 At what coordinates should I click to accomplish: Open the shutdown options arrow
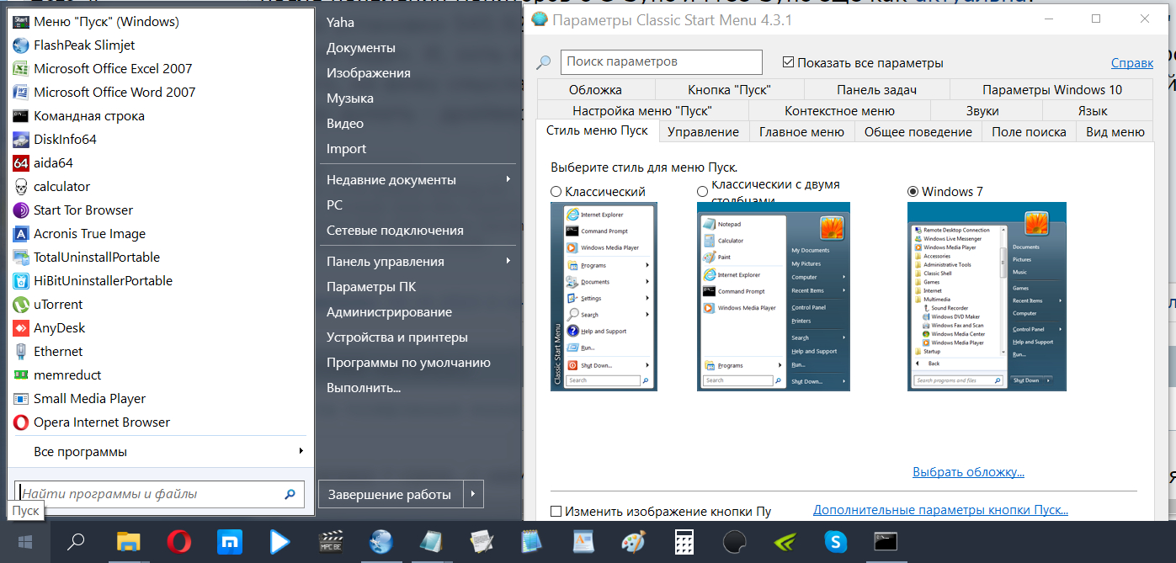coord(473,495)
